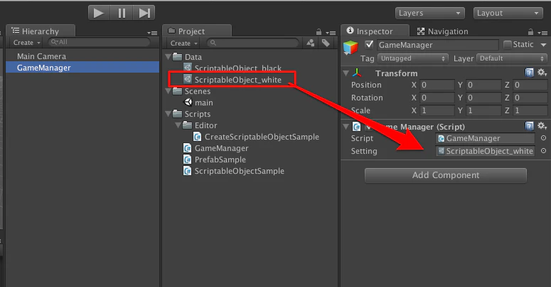Viewport: 551px width, 287px height.
Task: Switch to the Project tab
Action: [197, 31]
